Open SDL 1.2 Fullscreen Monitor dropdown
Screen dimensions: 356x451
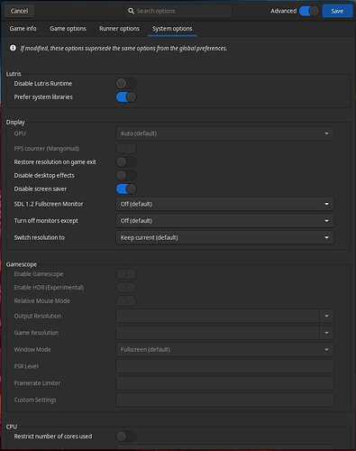[224, 204]
